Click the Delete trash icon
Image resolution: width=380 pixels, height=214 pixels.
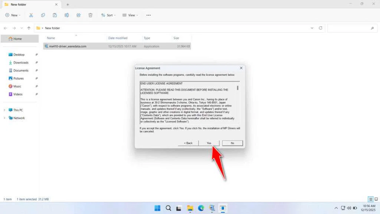coord(90,15)
